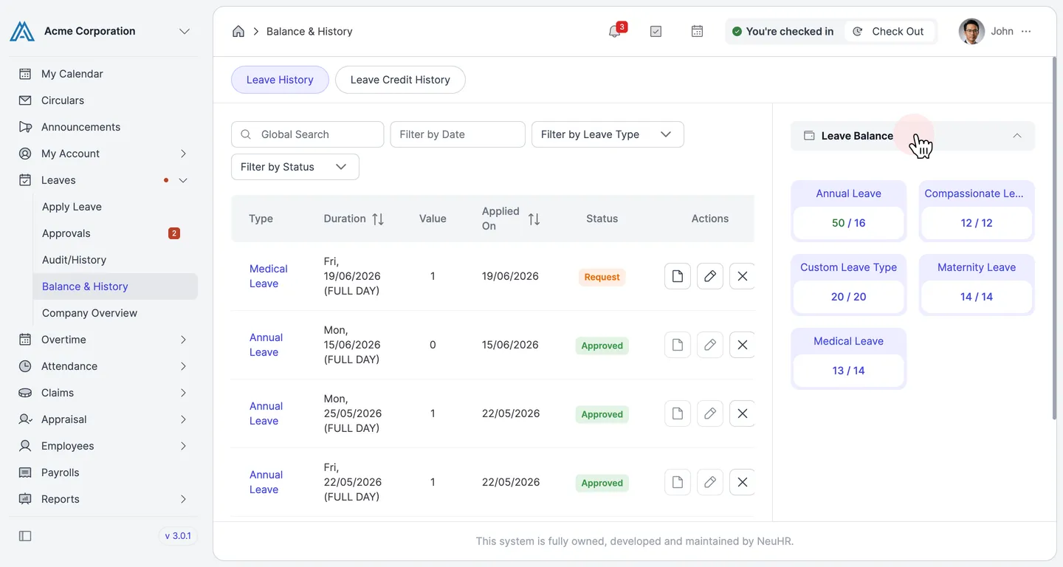Screen dimensions: 1063x567
Task: Switch to Leave History tab
Action: pyautogui.click(x=280, y=80)
